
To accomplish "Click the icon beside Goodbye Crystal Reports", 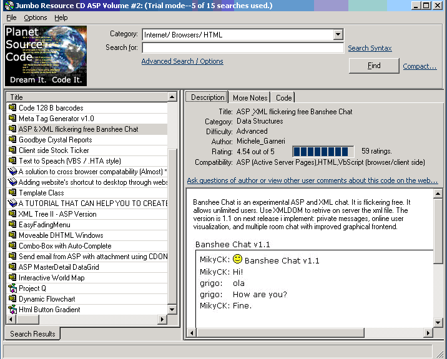I will click(x=12, y=139).
